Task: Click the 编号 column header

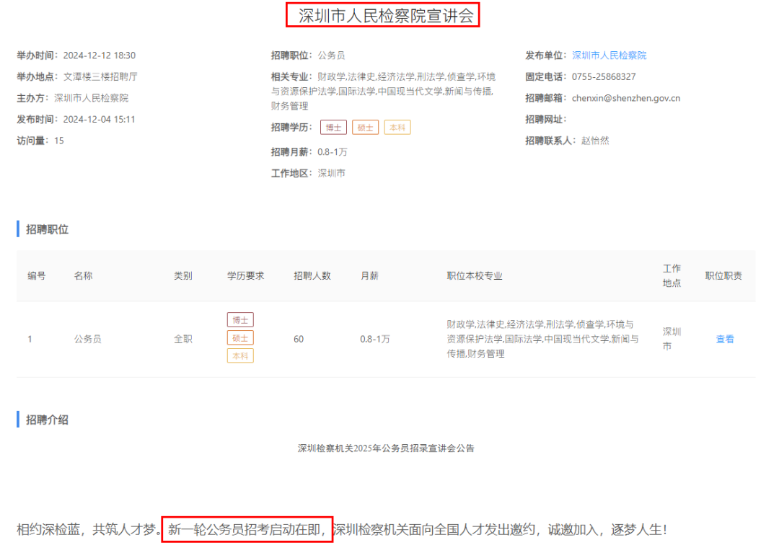Action: point(36,276)
